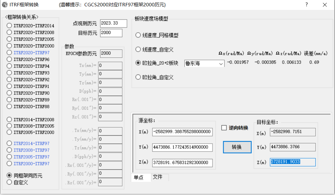This screenshot has width=335, height=195.
Task: Select the 自定义 frame relation option
Action: pyautogui.click(x=10, y=182)
